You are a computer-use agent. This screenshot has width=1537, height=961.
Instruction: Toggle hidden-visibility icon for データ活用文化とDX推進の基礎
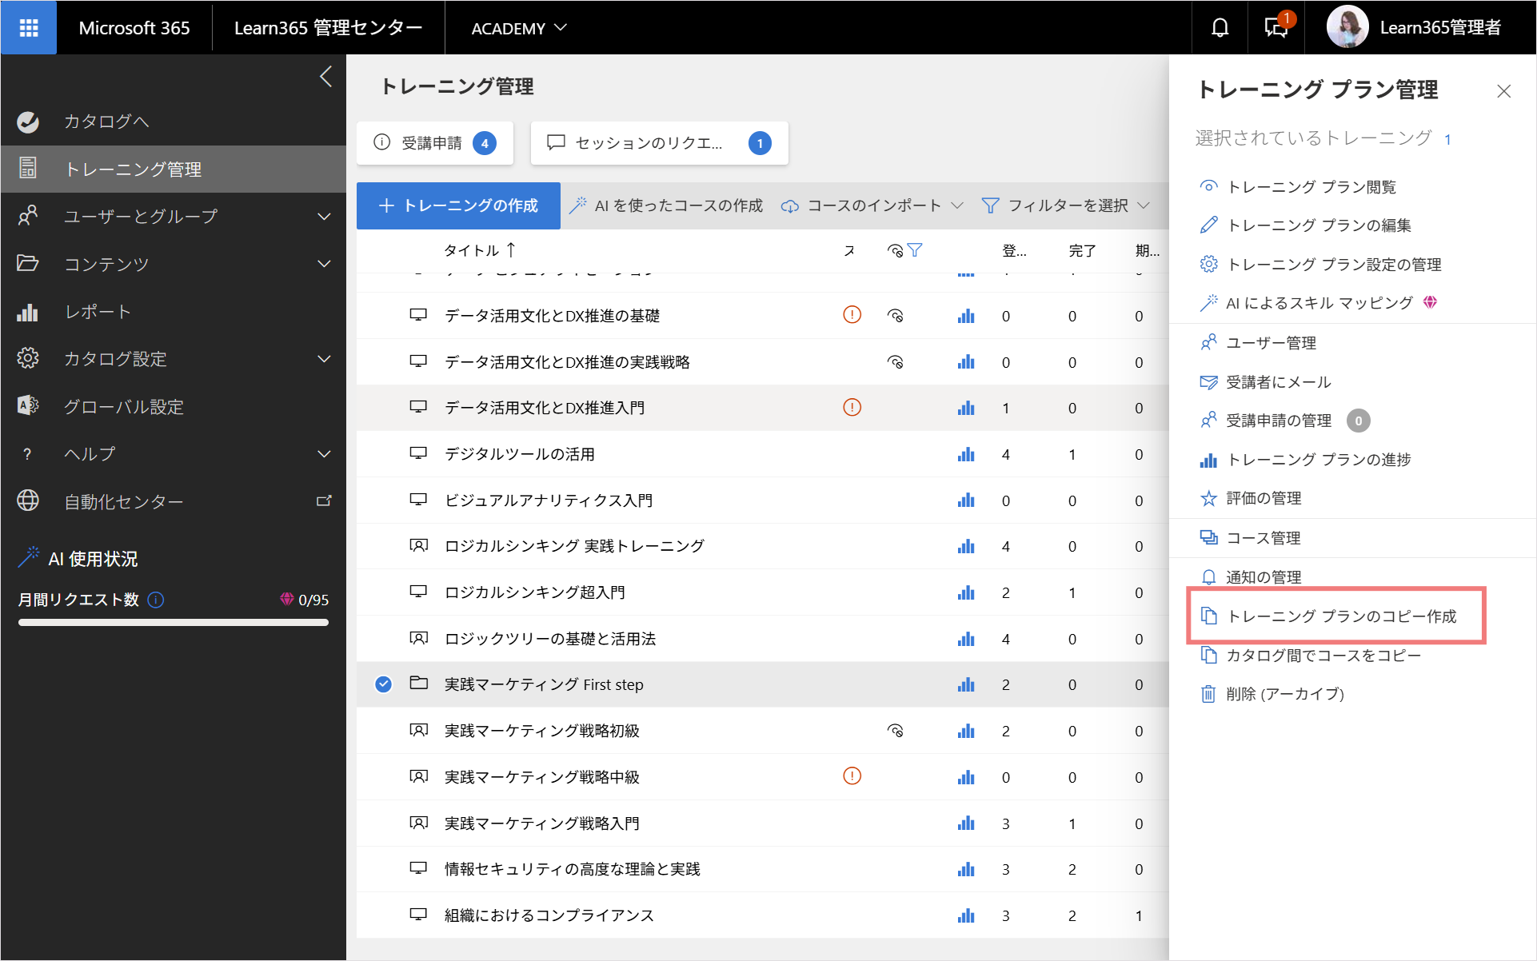pyautogui.click(x=896, y=316)
